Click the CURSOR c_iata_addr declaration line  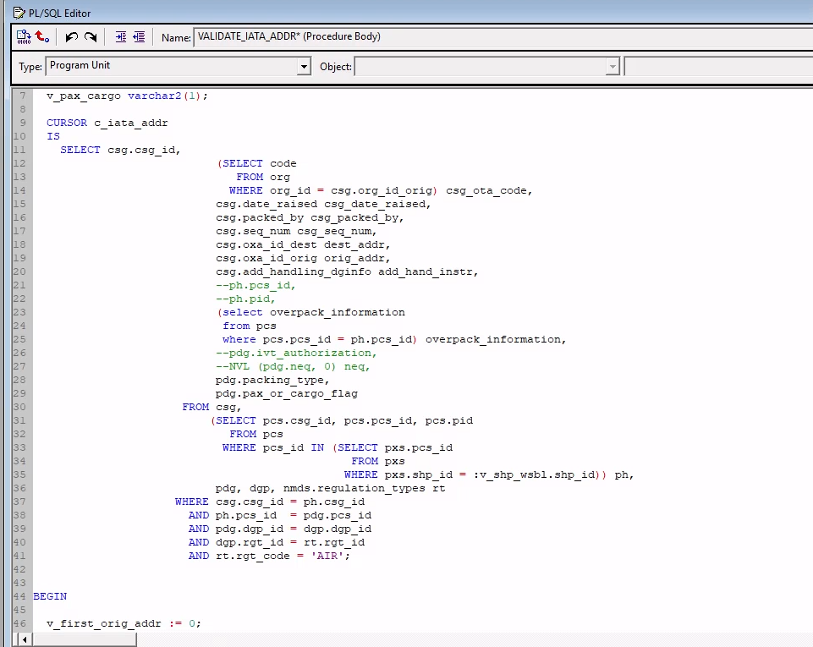tap(107, 123)
